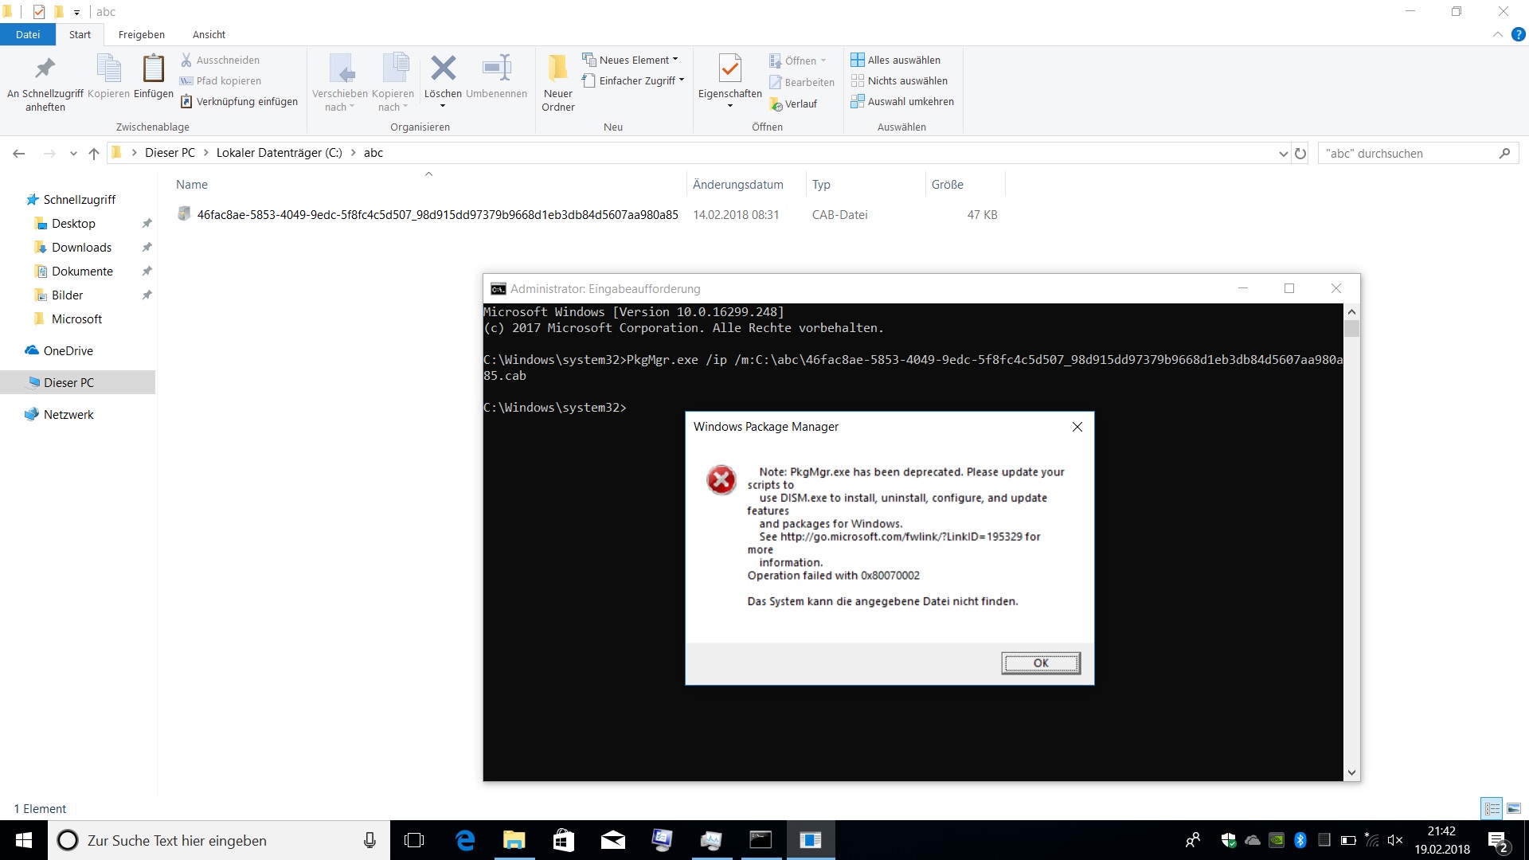Switch to Freigeben ribbon tab
Image resolution: width=1529 pixels, height=860 pixels.
point(142,34)
